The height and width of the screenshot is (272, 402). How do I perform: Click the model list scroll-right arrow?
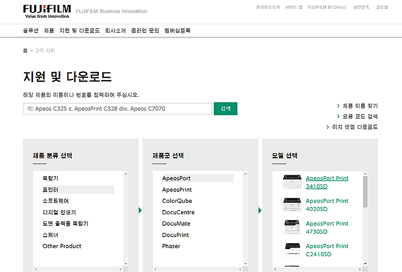[x=360, y=269]
